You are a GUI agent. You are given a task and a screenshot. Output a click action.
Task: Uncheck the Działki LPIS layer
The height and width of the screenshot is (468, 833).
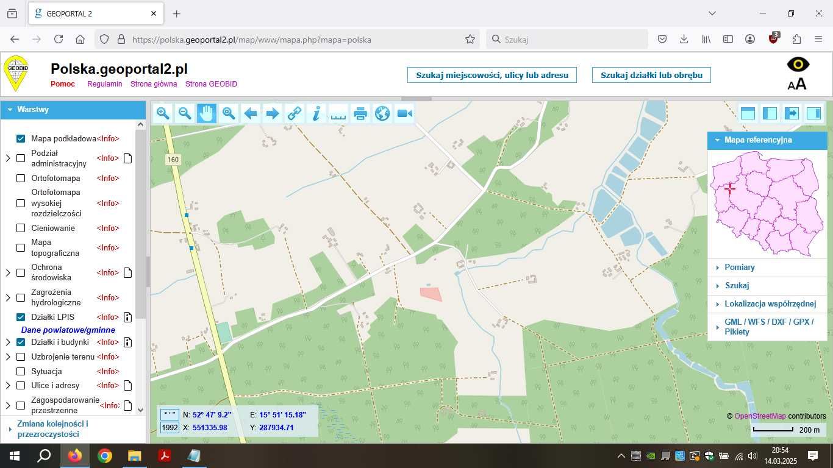click(21, 317)
